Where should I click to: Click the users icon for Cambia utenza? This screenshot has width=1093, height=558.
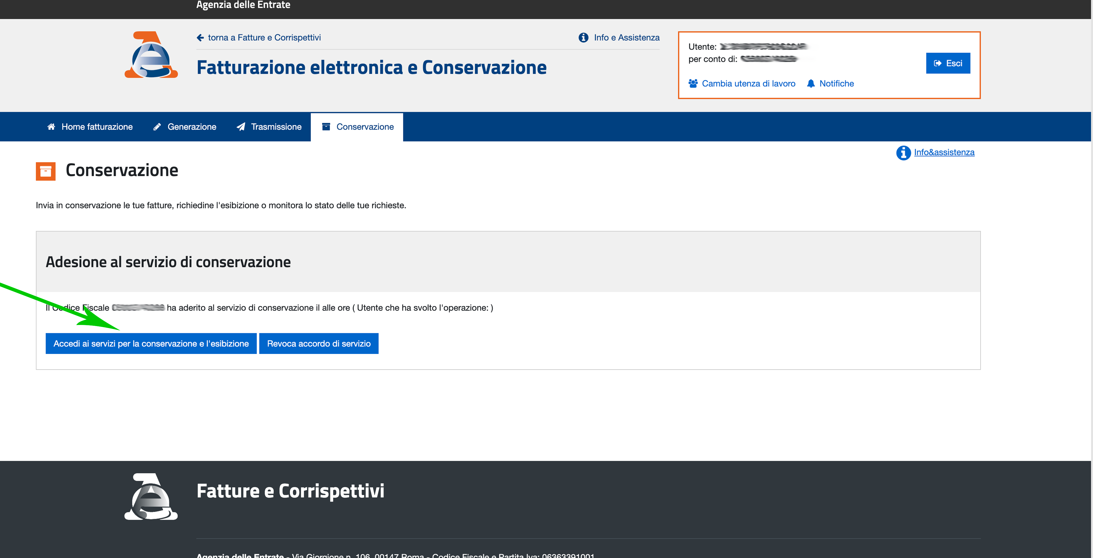pos(693,84)
